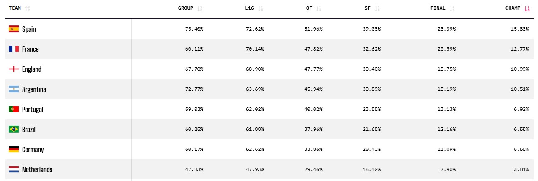Toggle QF column sort arrows
Screen dimensions: 538x181
tap(319, 8)
